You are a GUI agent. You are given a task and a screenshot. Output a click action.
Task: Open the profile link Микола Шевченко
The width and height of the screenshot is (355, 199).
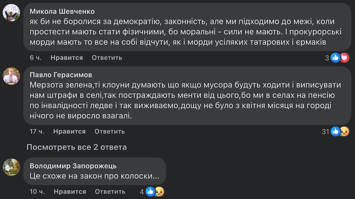62,11
